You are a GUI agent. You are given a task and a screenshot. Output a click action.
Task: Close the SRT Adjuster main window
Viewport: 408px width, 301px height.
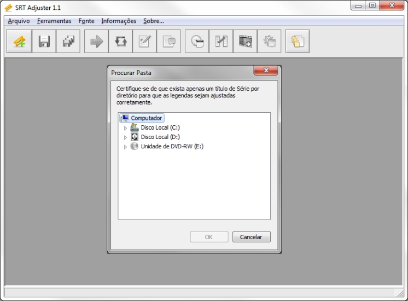click(392, 5)
